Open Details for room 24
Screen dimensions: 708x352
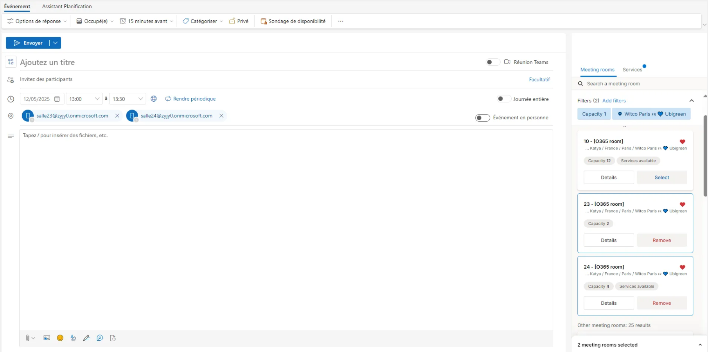(609, 303)
